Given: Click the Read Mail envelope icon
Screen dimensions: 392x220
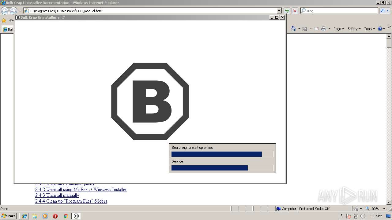Looking at the screenshot, I should click(316, 29).
